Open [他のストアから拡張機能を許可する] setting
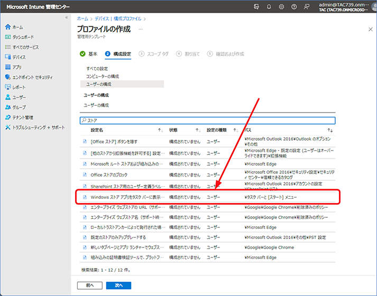 [x=127, y=153]
